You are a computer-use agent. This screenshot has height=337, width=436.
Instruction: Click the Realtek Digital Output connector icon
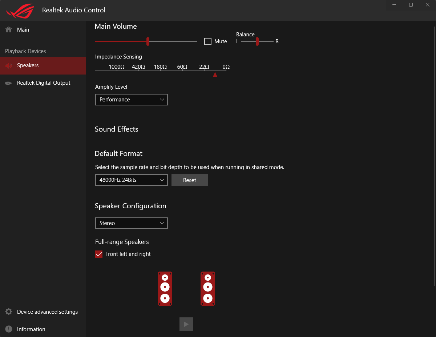click(x=9, y=83)
